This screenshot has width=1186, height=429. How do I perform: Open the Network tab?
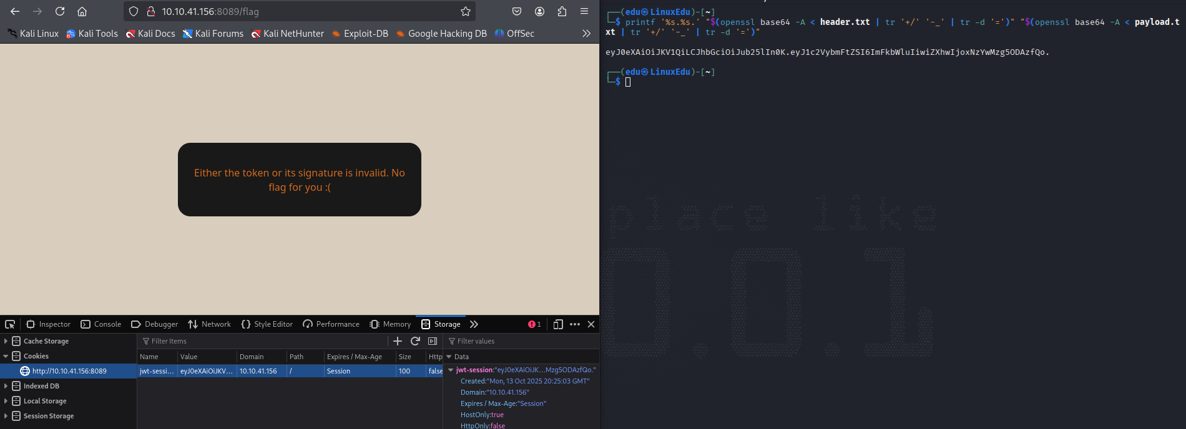coord(210,324)
